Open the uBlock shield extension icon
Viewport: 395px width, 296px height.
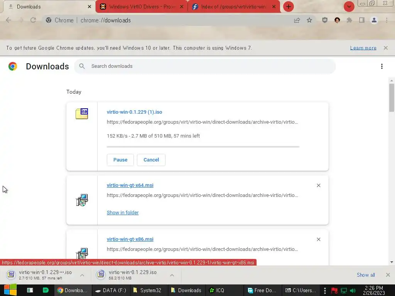[x=325, y=20]
